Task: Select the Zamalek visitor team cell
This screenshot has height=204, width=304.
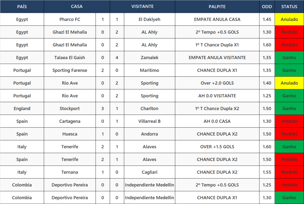Action: click(150, 58)
